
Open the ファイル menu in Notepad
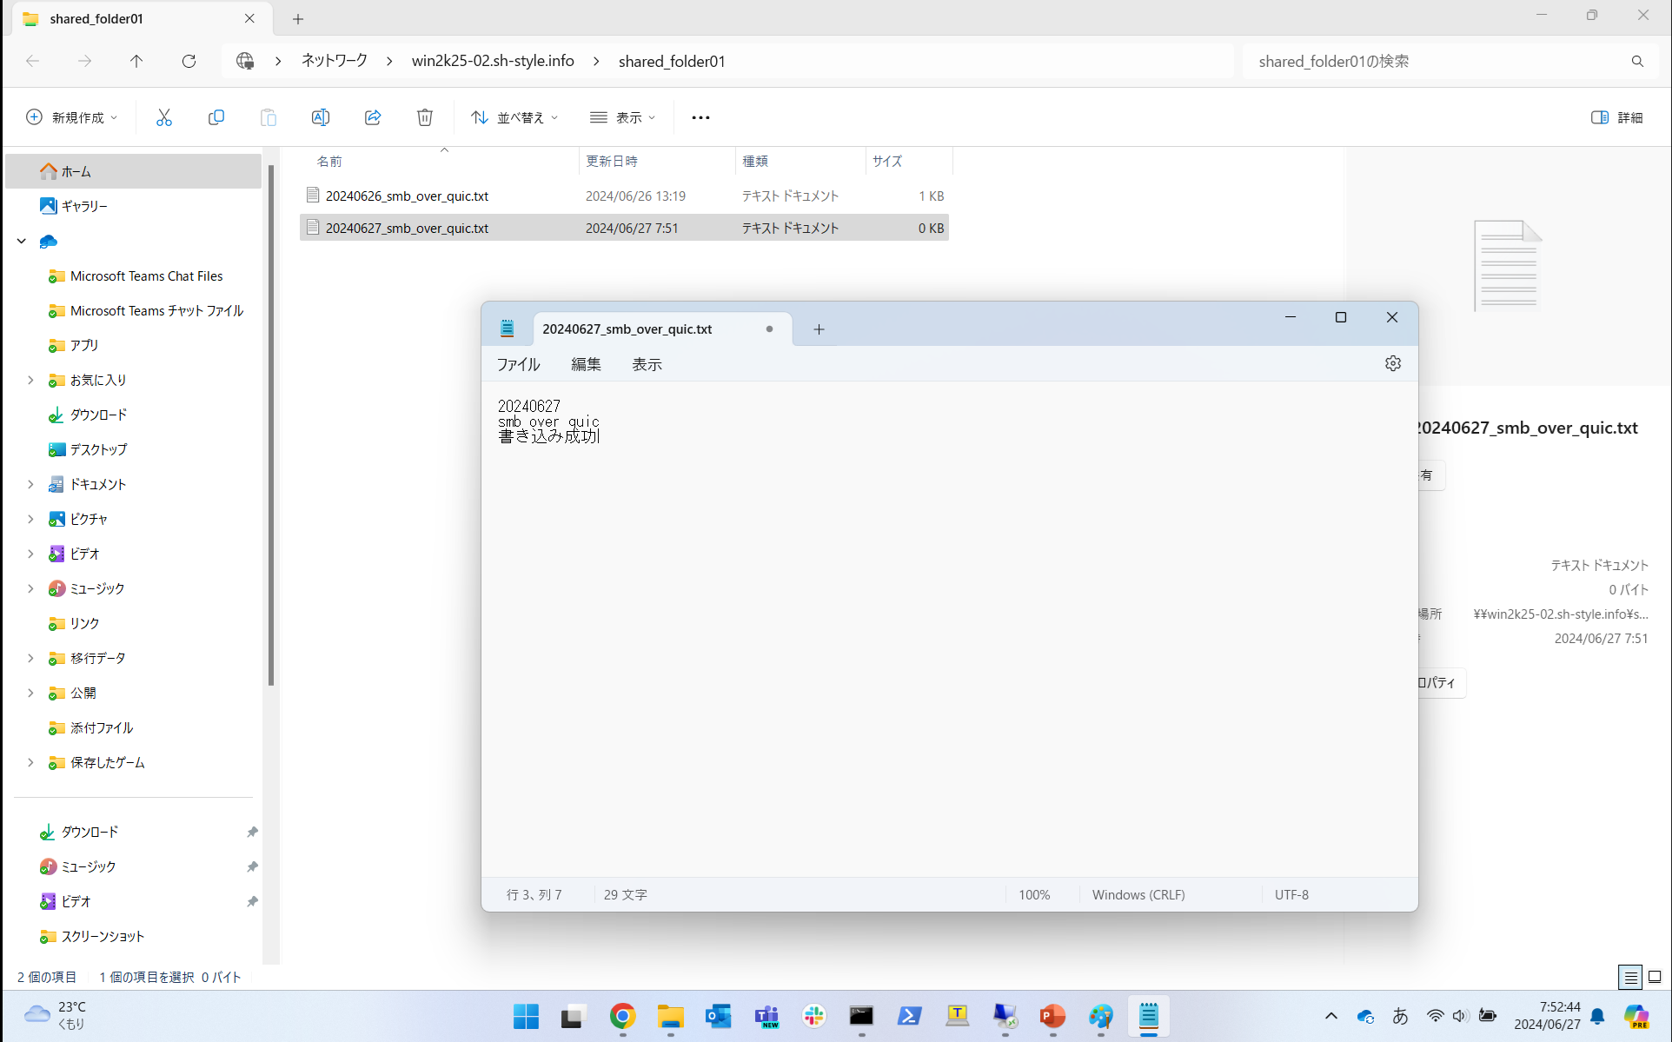click(518, 364)
